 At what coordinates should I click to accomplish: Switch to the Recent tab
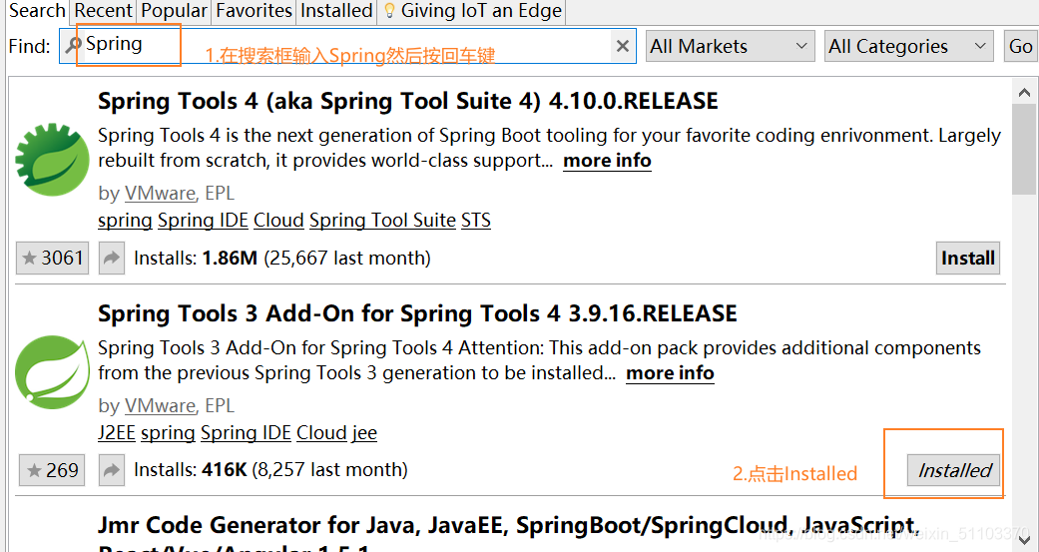[103, 11]
